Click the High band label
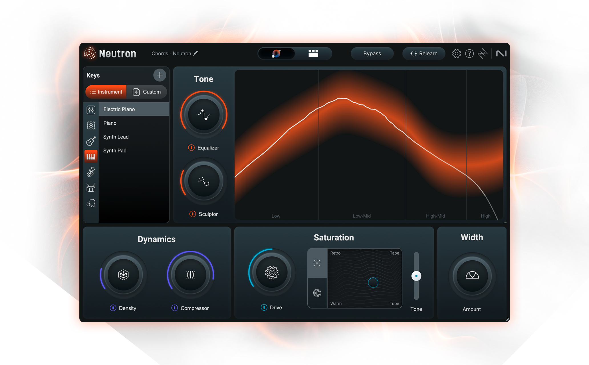This screenshot has height=365, width=589. [485, 216]
